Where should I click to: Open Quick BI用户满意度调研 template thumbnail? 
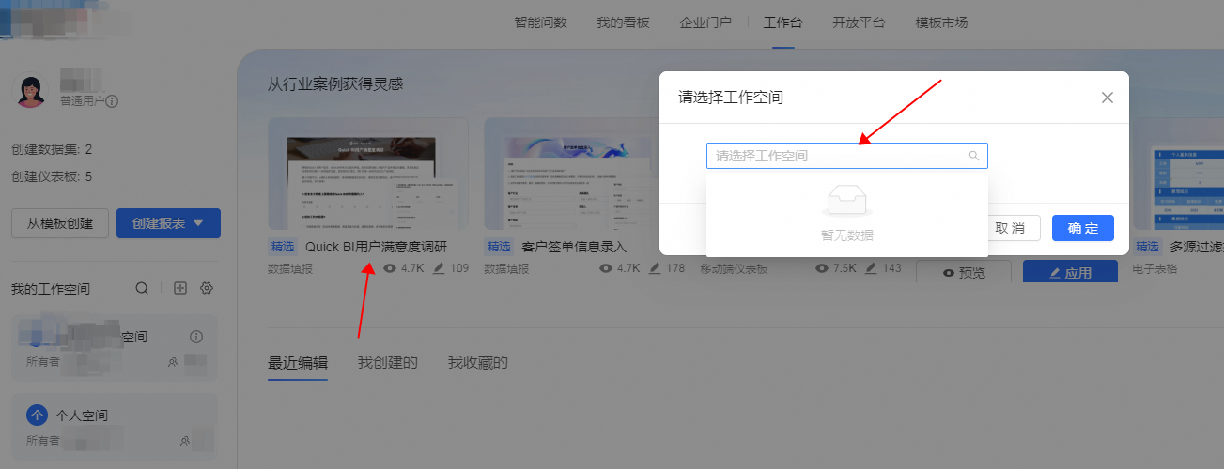pos(367,174)
